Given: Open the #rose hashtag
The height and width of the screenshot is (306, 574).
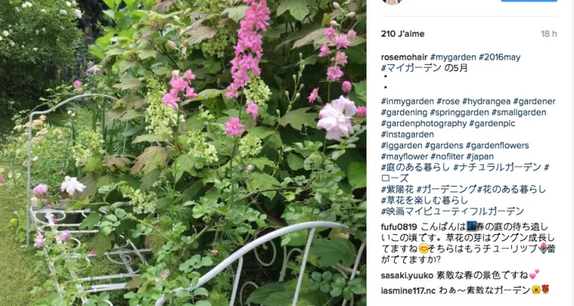Looking at the screenshot, I should coord(448,102).
